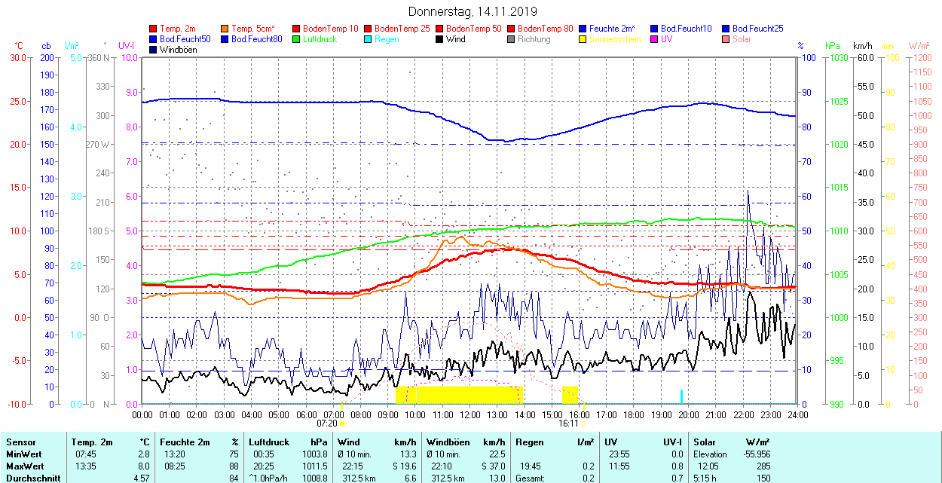This screenshot has width=942, height=483.
Task: Click the yellow Sonnenschein legend square
Action: 583,39
